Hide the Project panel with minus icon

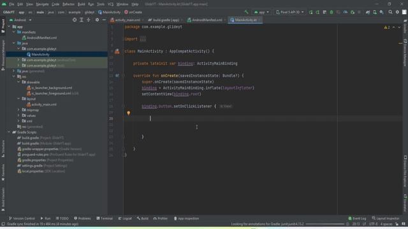pos(104,20)
